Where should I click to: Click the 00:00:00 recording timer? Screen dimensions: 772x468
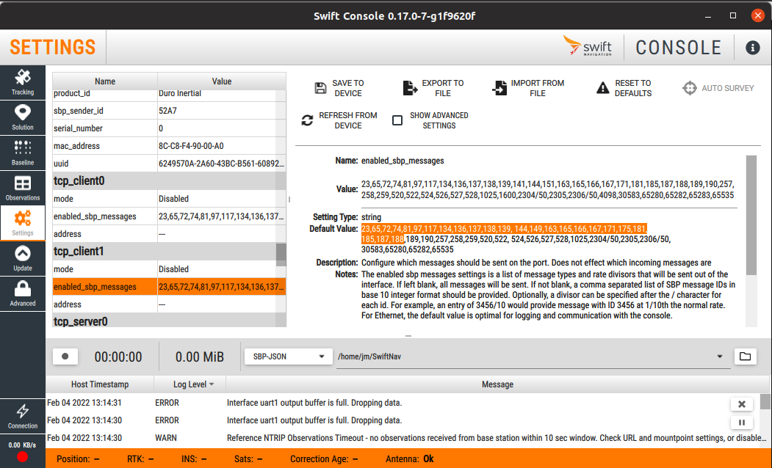(x=118, y=357)
